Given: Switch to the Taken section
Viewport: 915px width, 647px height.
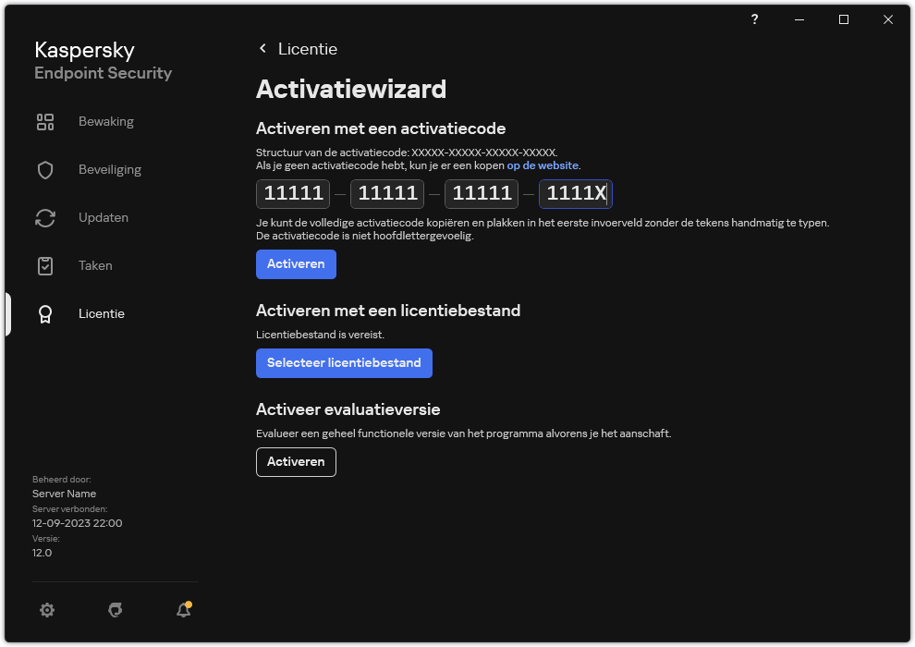Looking at the screenshot, I should pos(95,265).
